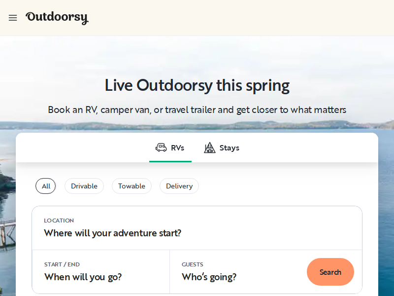Screen dimensions: 394x296
Task: Open the 'When will you go?' date picker
Action: [83, 277]
